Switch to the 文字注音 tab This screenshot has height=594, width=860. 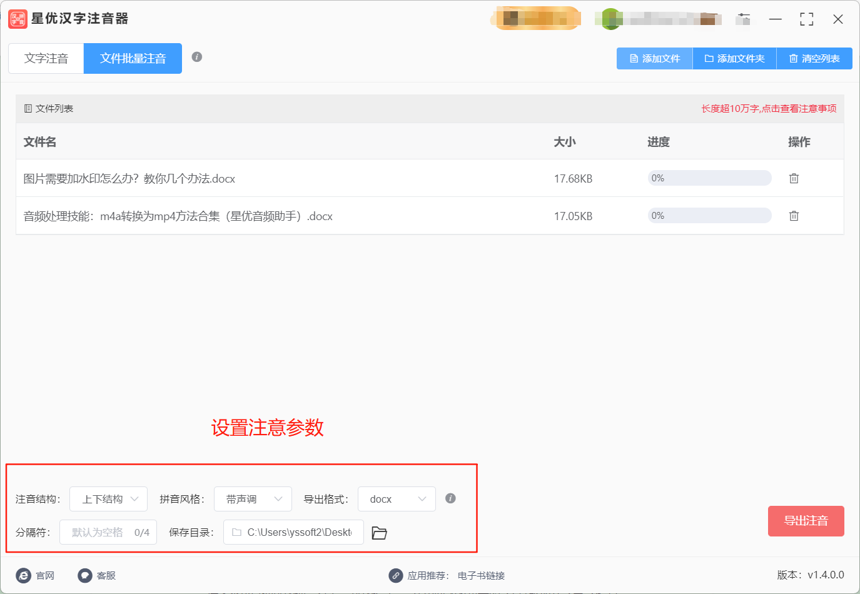pos(46,59)
